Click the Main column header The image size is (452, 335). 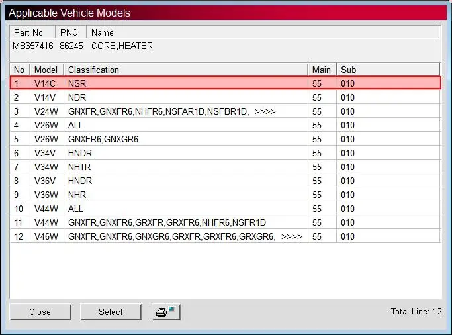point(322,70)
